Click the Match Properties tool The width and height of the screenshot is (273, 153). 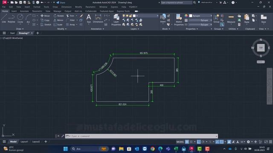click(179, 20)
